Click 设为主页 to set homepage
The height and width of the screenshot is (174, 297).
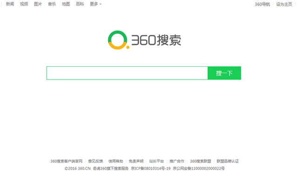coord(284,4)
